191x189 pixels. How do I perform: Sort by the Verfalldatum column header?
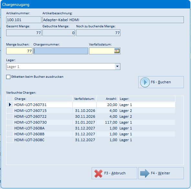84,99
